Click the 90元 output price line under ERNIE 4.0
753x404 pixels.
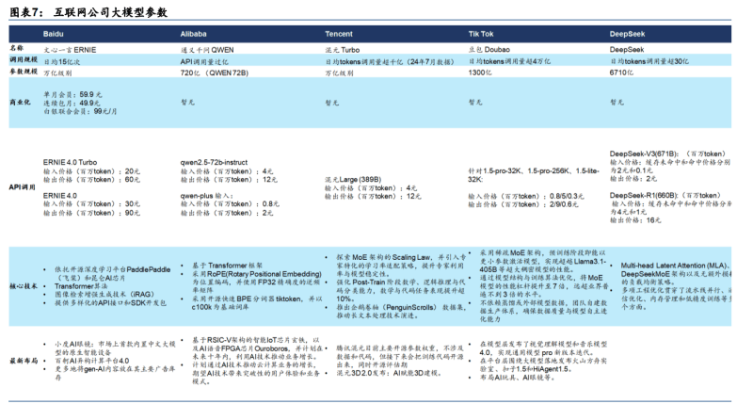(x=91, y=212)
